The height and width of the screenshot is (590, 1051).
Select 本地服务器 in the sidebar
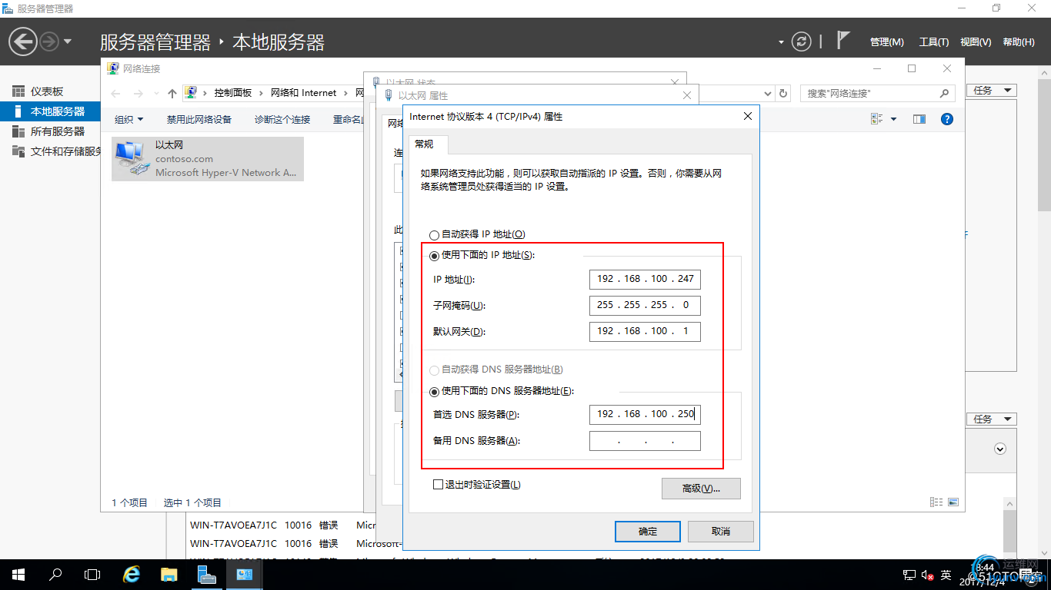(50, 111)
